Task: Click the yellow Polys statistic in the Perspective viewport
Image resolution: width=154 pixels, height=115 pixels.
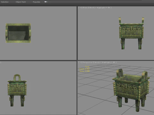Action: [x=84, y=69]
